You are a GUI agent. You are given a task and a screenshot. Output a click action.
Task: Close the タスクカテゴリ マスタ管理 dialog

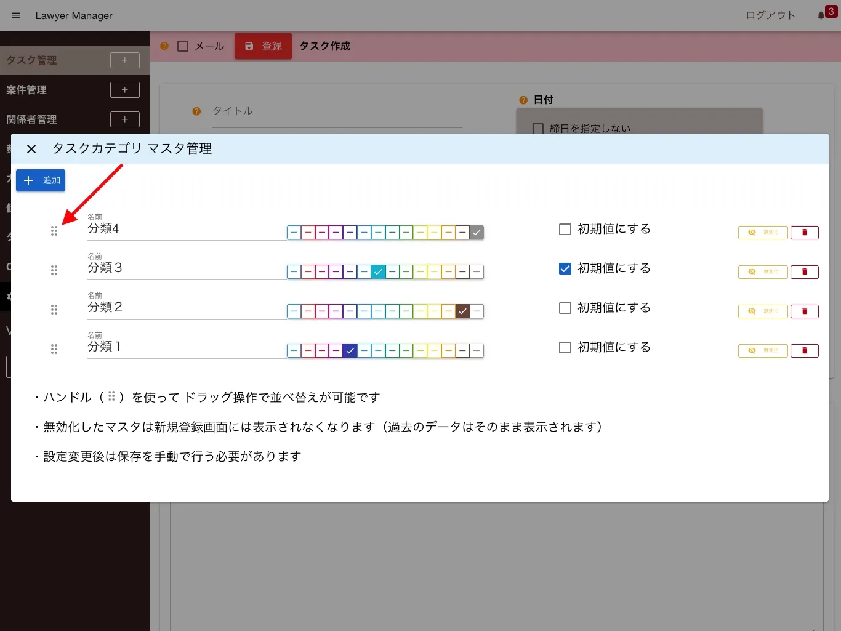[x=31, y=149]
